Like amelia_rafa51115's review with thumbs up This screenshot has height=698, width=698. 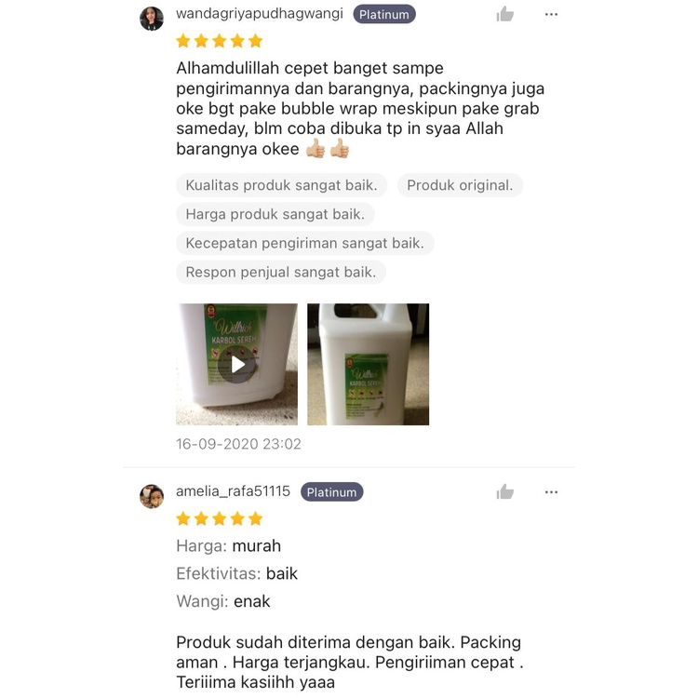(504, 492)
